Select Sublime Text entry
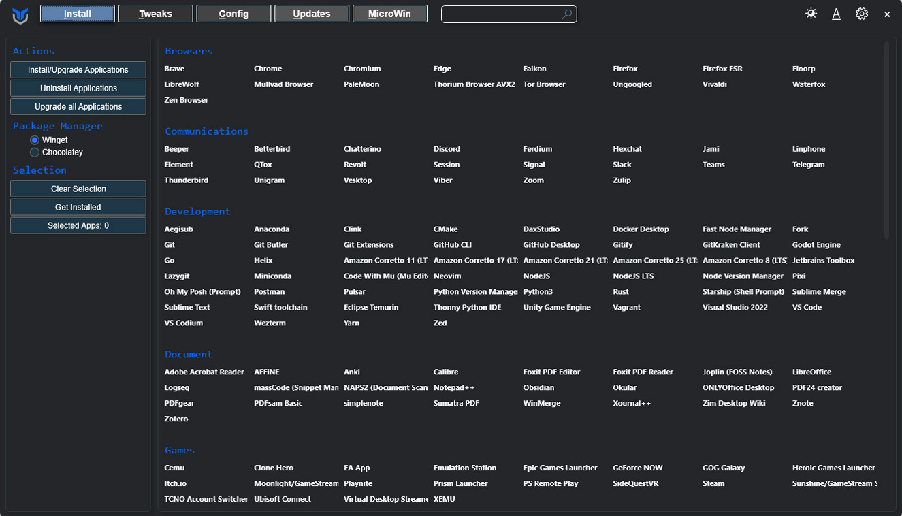This screenshot has width=902, height=516. coord(187,308)
